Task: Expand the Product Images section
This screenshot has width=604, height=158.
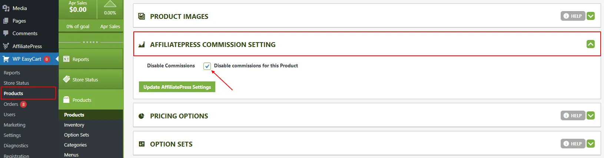Action: [x=591, y=16]
